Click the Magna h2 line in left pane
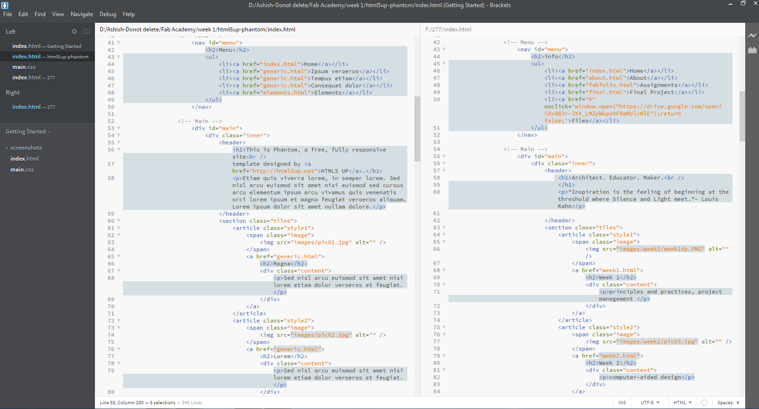 [284, 264]
